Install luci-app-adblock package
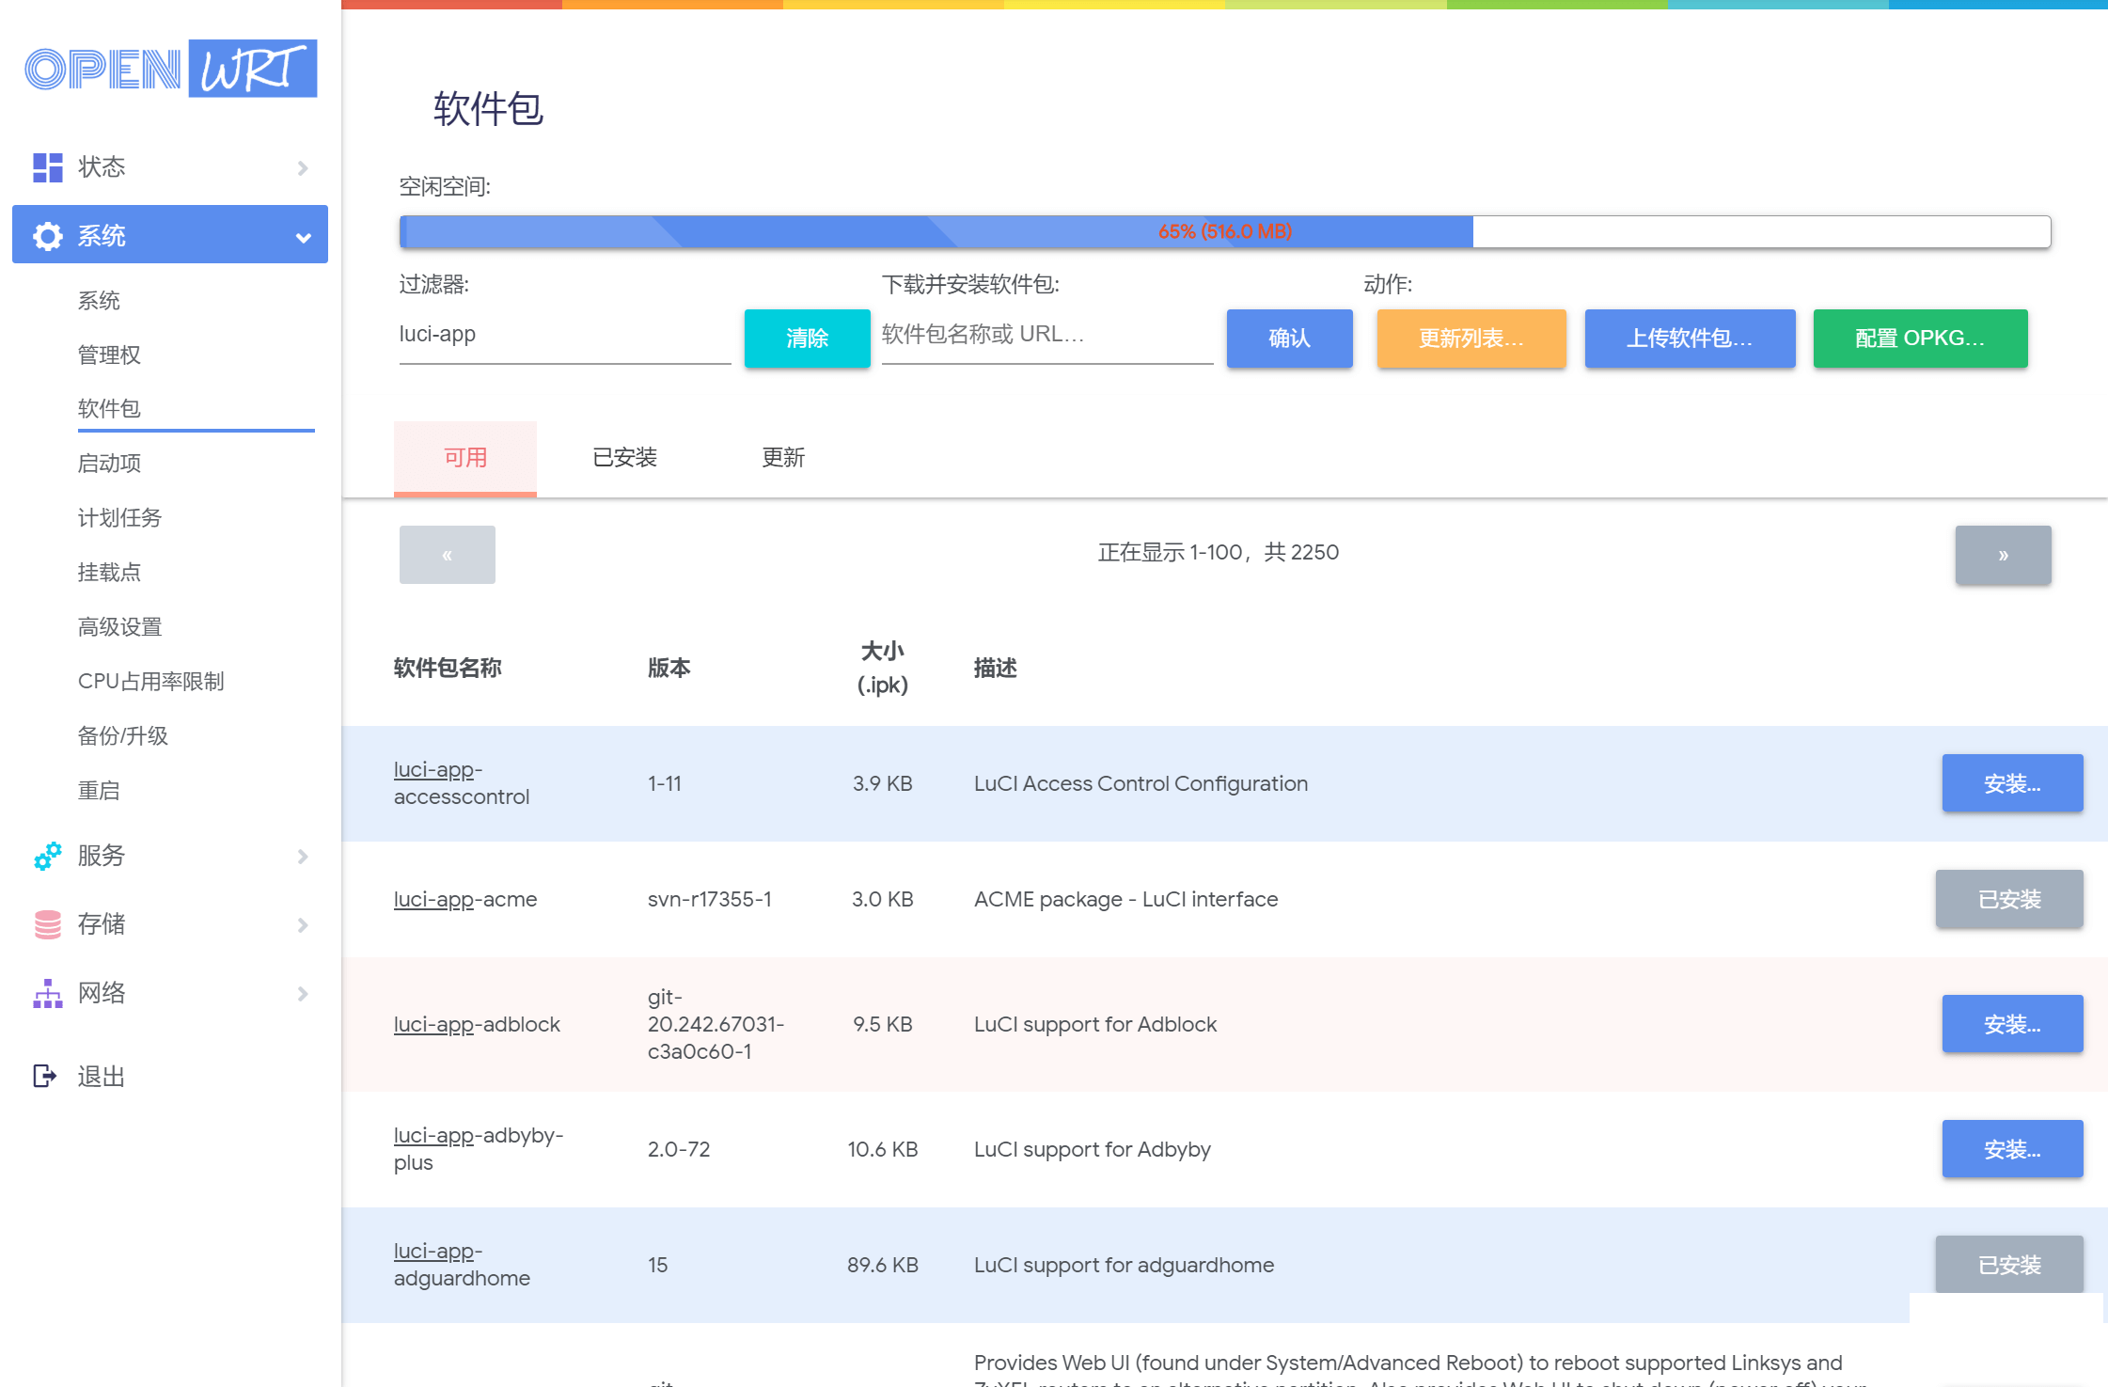 point(2012,1024)
